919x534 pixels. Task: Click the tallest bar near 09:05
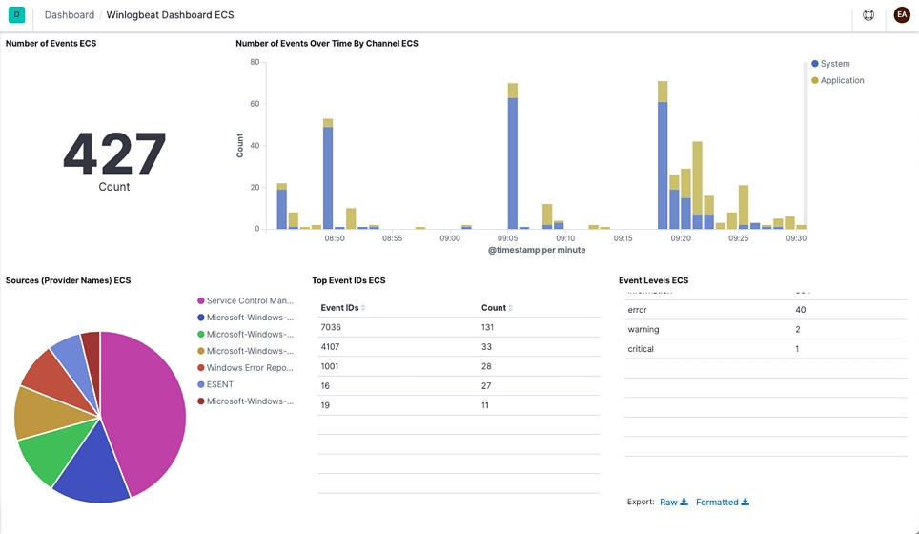[x=513, y=162]
